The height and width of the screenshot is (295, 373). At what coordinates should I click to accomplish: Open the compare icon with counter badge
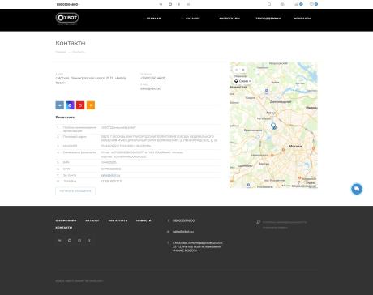pyautogui.click(x=298, y=4)
